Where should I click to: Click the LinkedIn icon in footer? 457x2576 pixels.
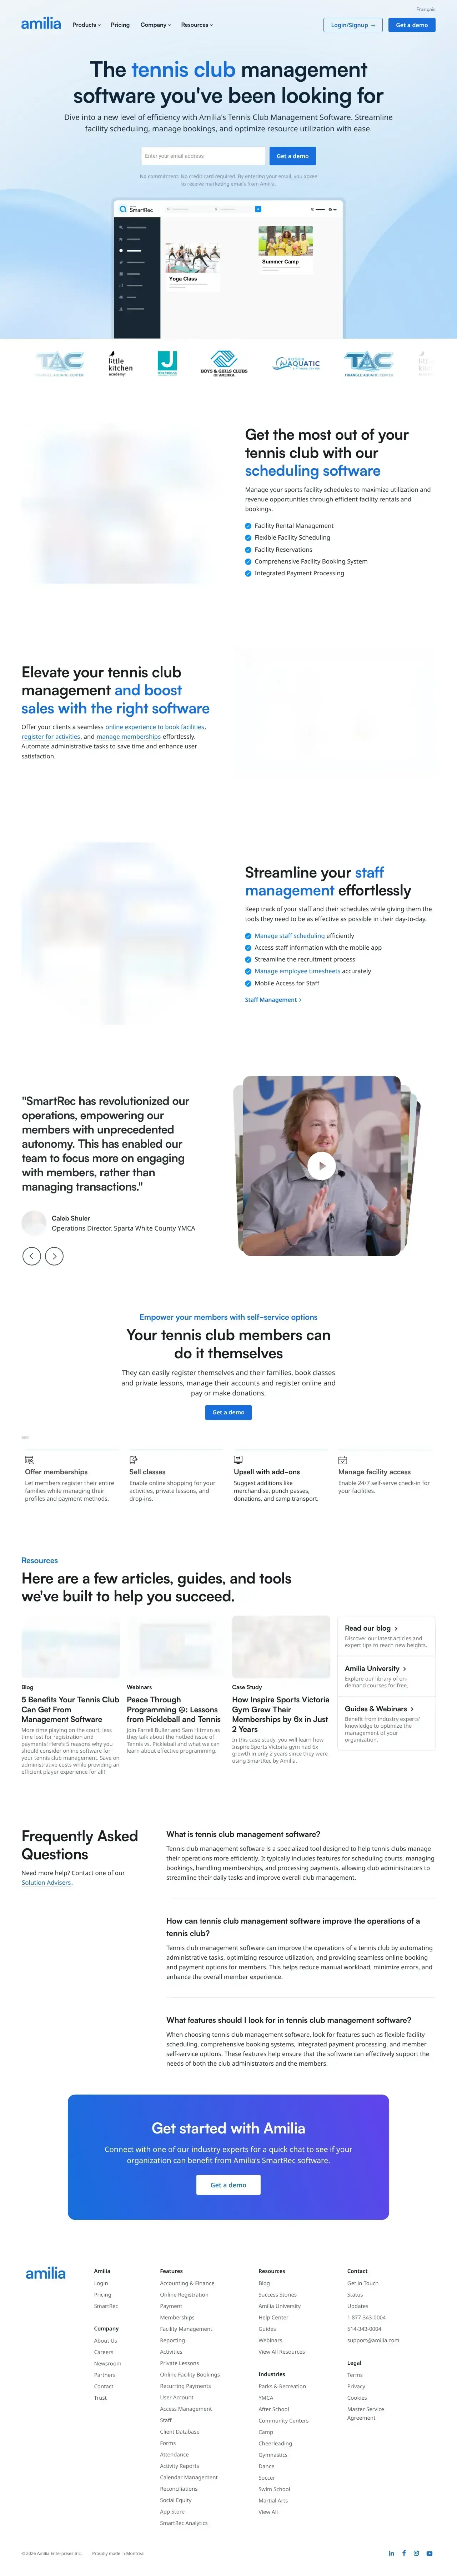coord(391,2553)
